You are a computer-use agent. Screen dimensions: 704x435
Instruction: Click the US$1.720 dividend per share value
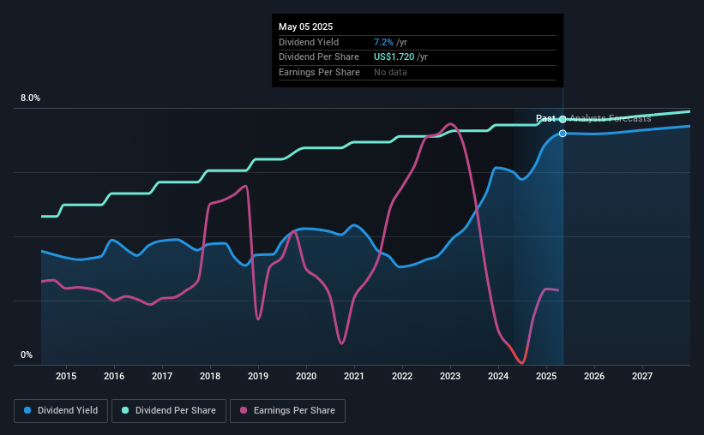[394, 57]
